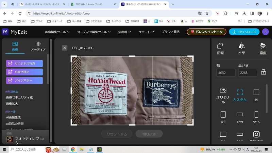This screenshot has width=272, height=153.
Task: Click the browser back arrow
Action: click(x=5, y=13)
